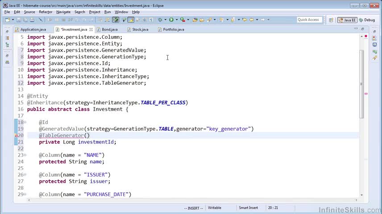Click the Quick Access search field

point(309,20)
